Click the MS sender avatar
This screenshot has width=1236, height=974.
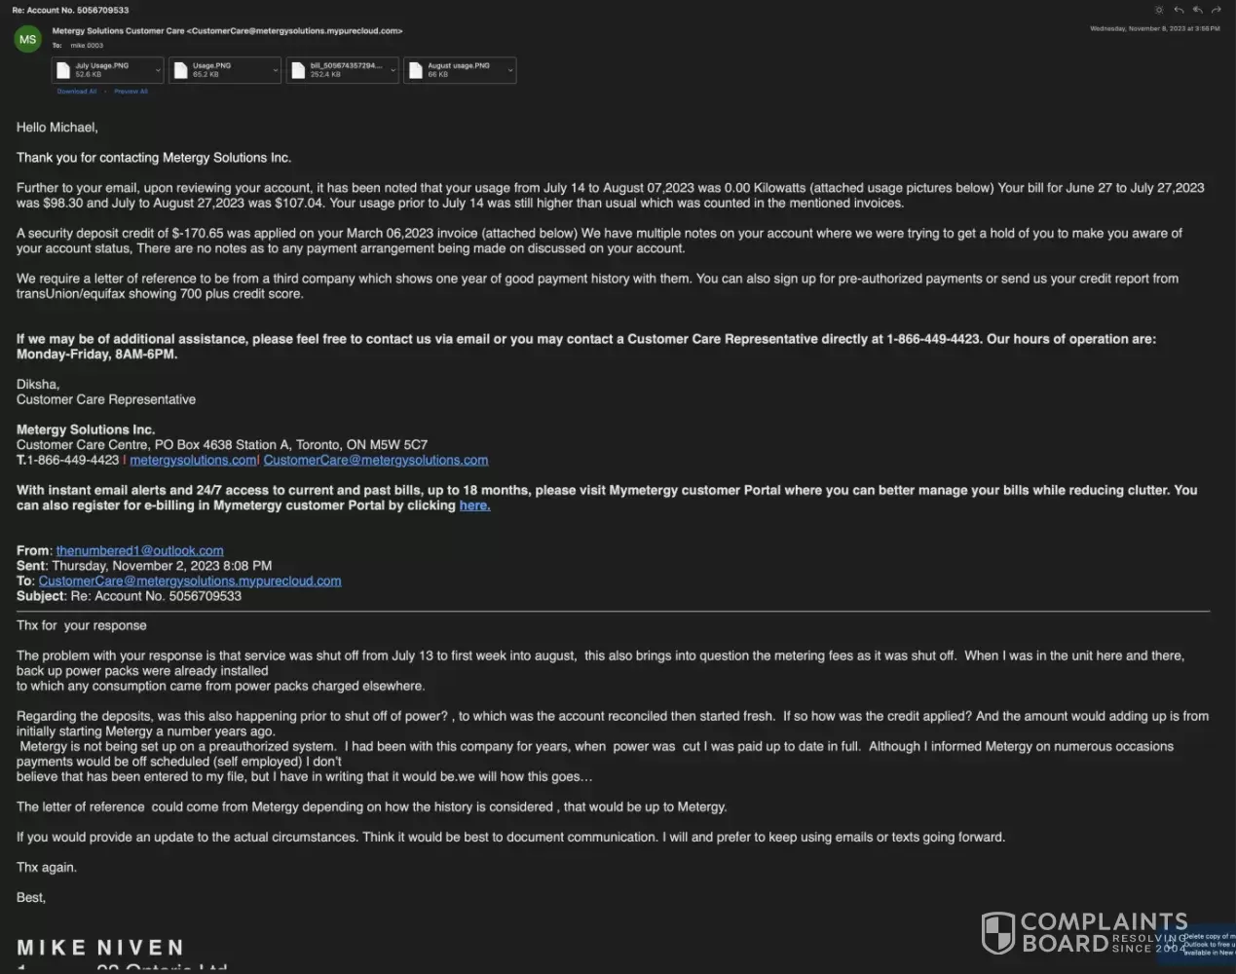tap(27, 40)
